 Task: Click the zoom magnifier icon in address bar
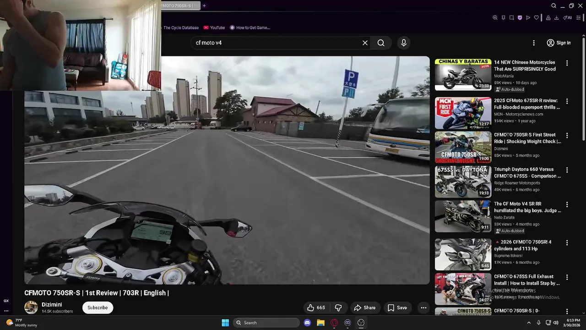pos(495,17)
